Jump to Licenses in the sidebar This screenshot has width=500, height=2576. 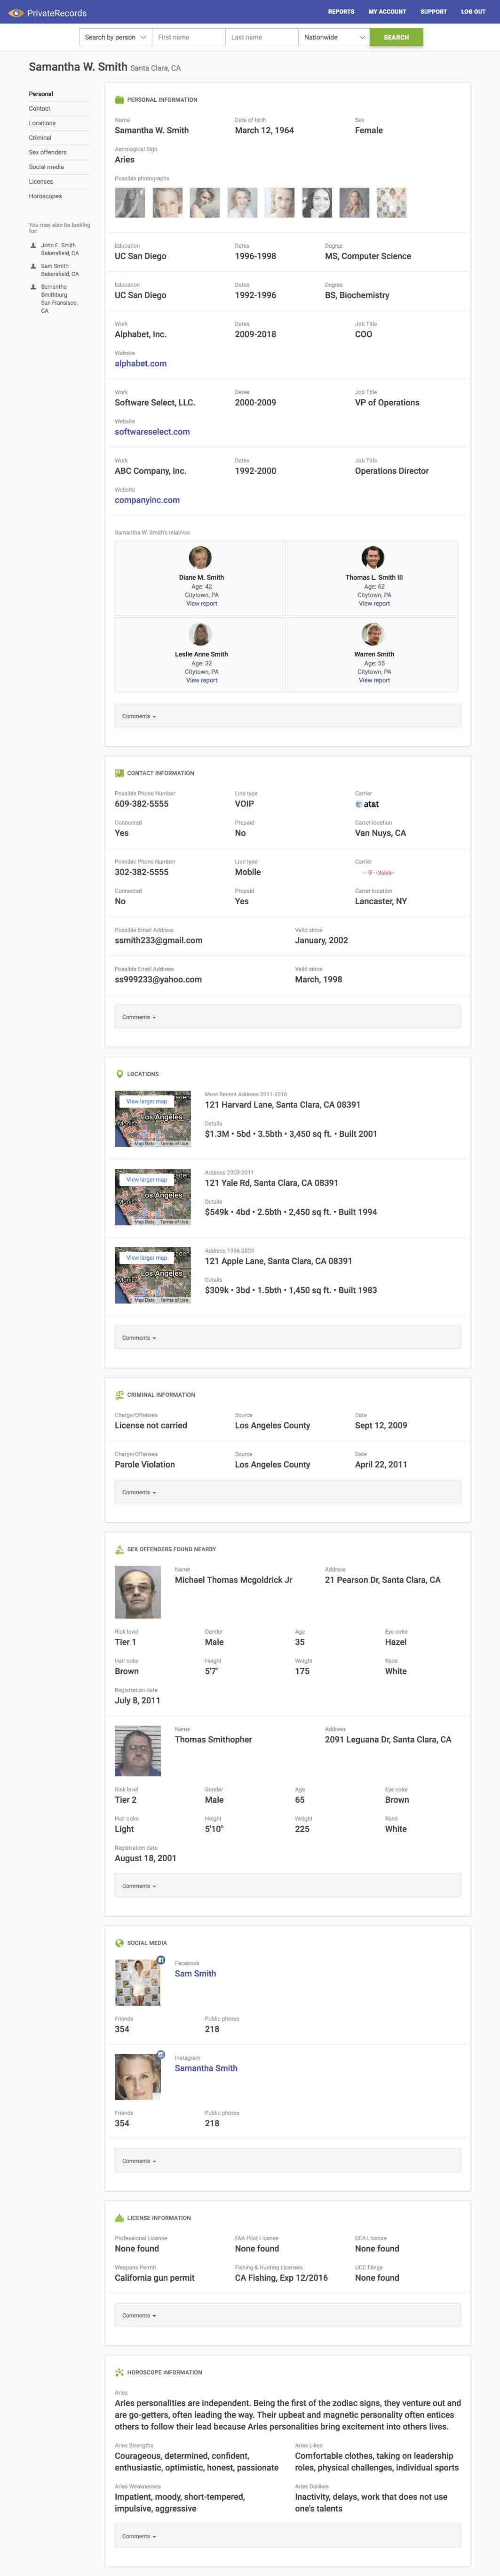click(x=41, y=182)
